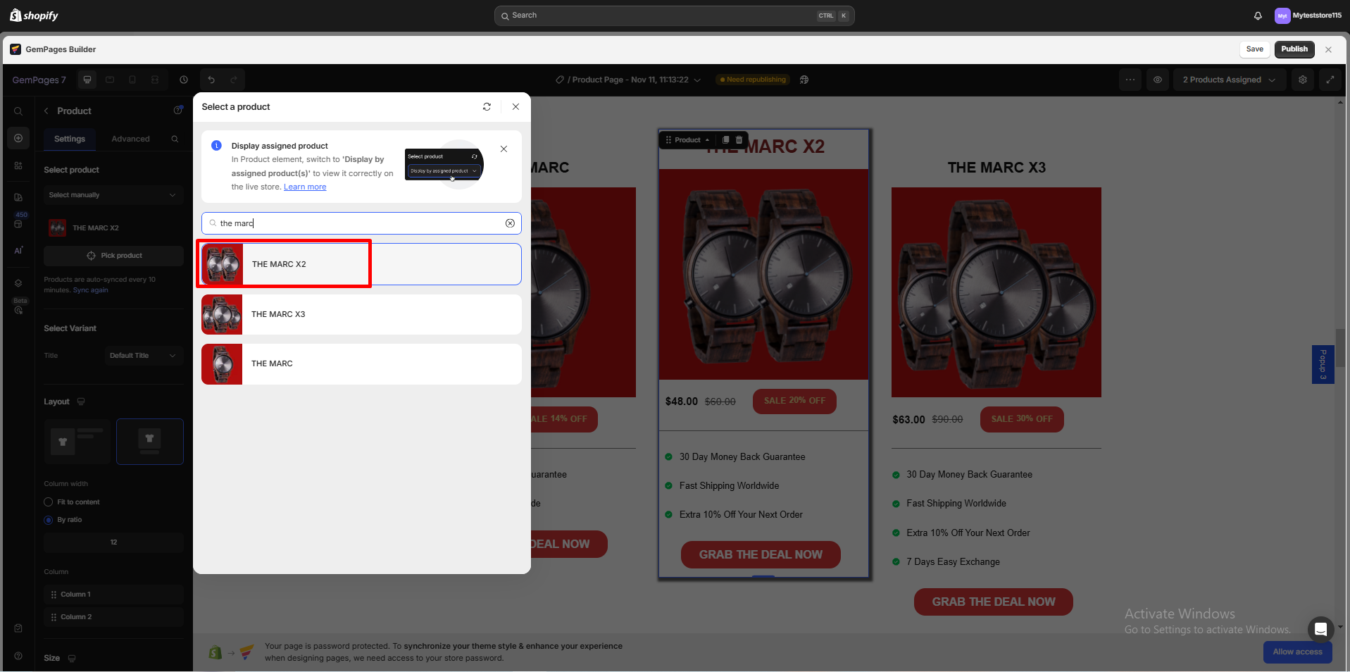Viewport: 1350px width, 672px height.
Task: Select the desktop device preview icon
Action: (87, 80)
